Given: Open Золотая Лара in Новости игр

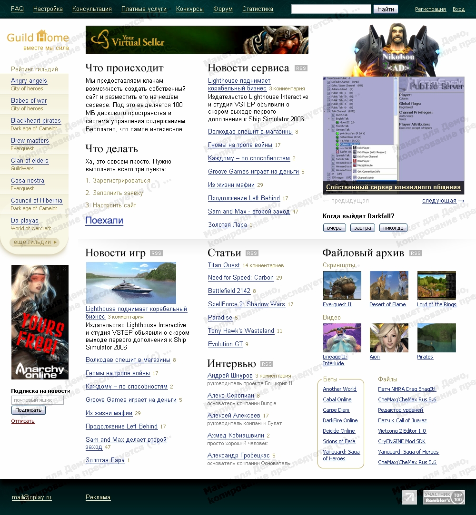Looking at the screenshot, I should point(105,460).
